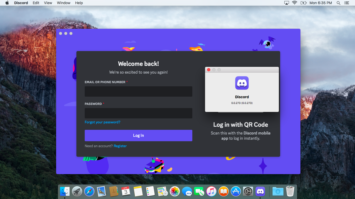Click the Wi-Fi status icon
Viewport: 355px width, 199px height.
tap(294, 3)
